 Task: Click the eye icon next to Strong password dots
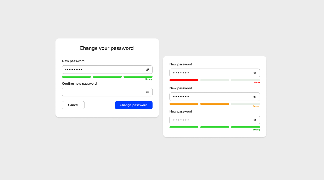coord(254,120)
